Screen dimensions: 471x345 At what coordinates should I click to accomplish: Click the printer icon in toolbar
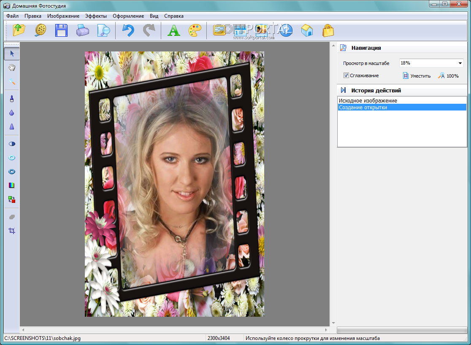tap(82, 30)
